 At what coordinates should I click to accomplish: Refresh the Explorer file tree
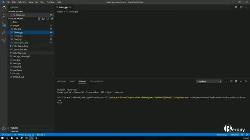tap(48, 19)
